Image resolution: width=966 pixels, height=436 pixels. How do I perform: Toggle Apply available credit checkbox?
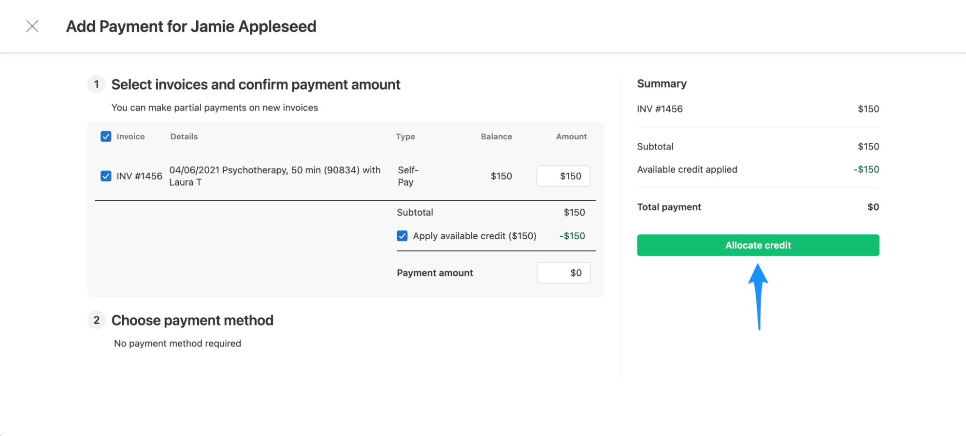click(x=402, y=236)
